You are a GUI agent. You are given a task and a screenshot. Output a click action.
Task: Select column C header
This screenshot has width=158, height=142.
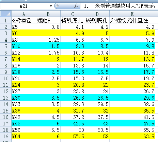click(x=73, y=14)
